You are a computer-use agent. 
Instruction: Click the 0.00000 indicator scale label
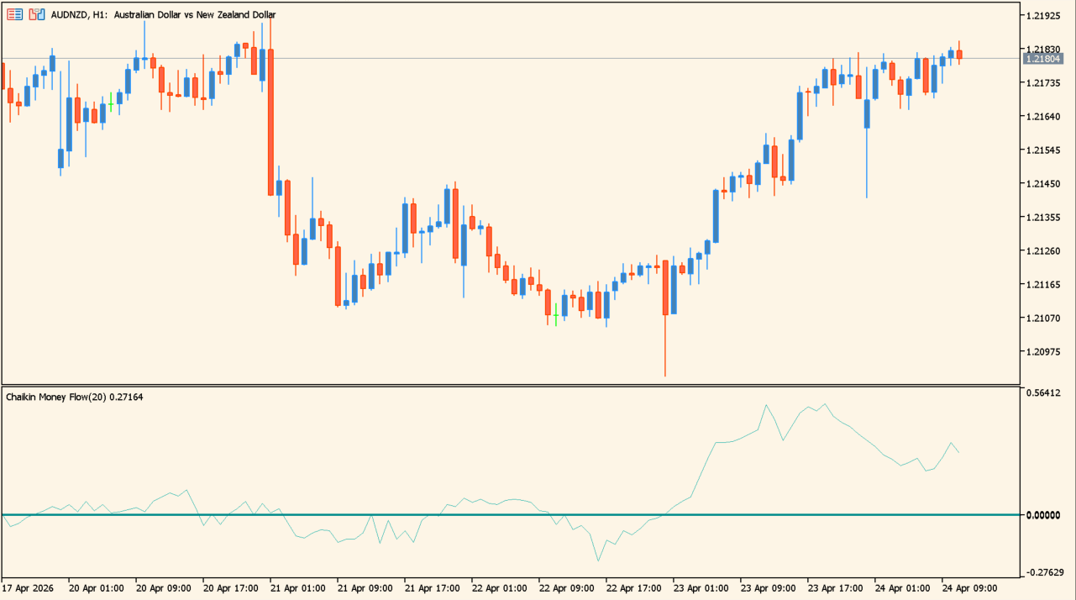click(x=1044, y=514)
